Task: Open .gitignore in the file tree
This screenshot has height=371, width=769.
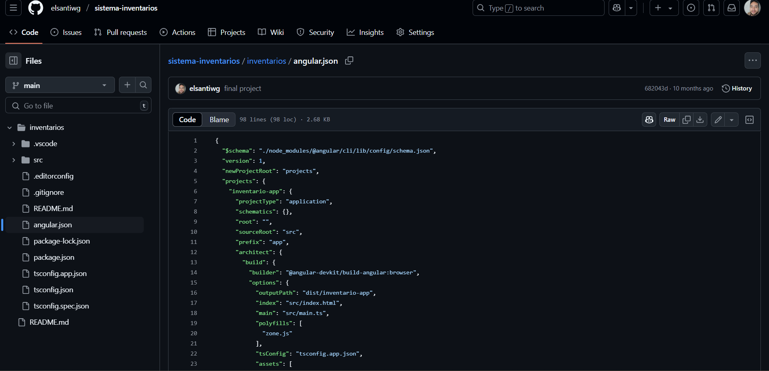Action: tap(49, 192)
